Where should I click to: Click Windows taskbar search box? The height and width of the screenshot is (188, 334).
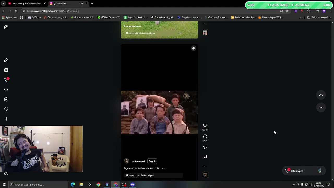click(x=38, y=185)
